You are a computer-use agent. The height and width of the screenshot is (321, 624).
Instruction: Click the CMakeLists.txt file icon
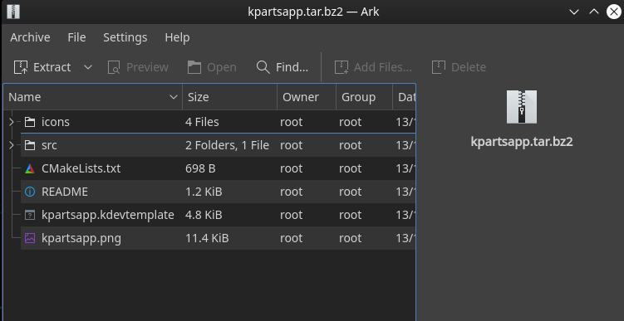click(30, 168)
